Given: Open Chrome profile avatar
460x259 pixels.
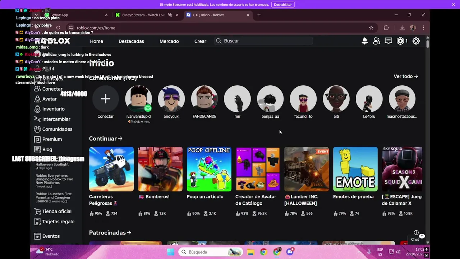Looking at the screenshot, I should click(x=413, y=28).
